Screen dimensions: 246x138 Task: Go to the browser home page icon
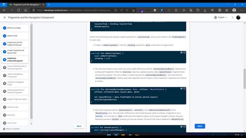point(26,10)
